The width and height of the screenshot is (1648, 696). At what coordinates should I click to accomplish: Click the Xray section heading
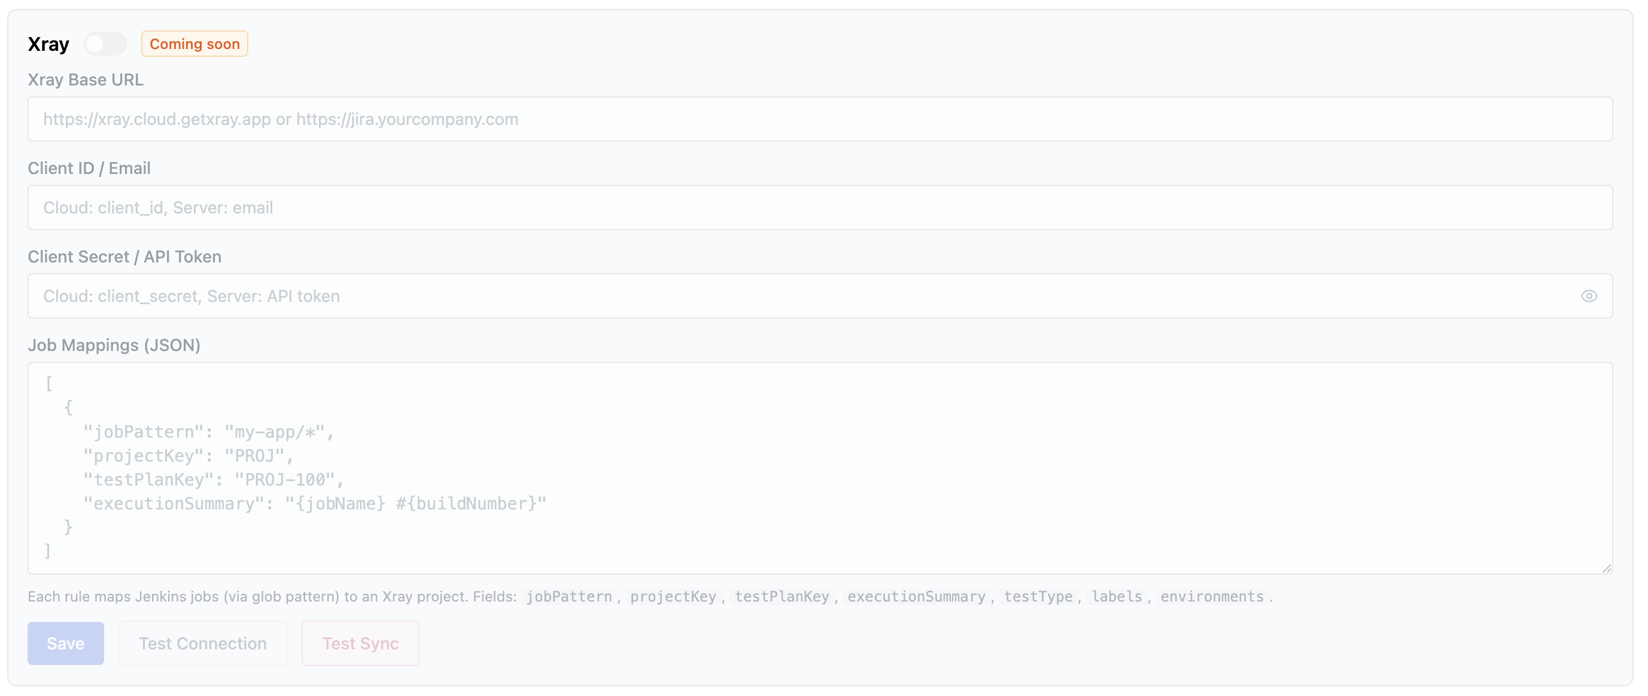48,44
